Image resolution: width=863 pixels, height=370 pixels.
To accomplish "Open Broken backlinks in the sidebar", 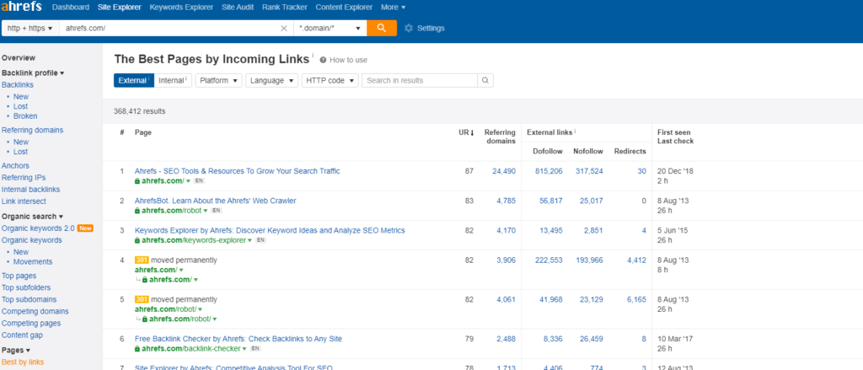I will [25, 116].
